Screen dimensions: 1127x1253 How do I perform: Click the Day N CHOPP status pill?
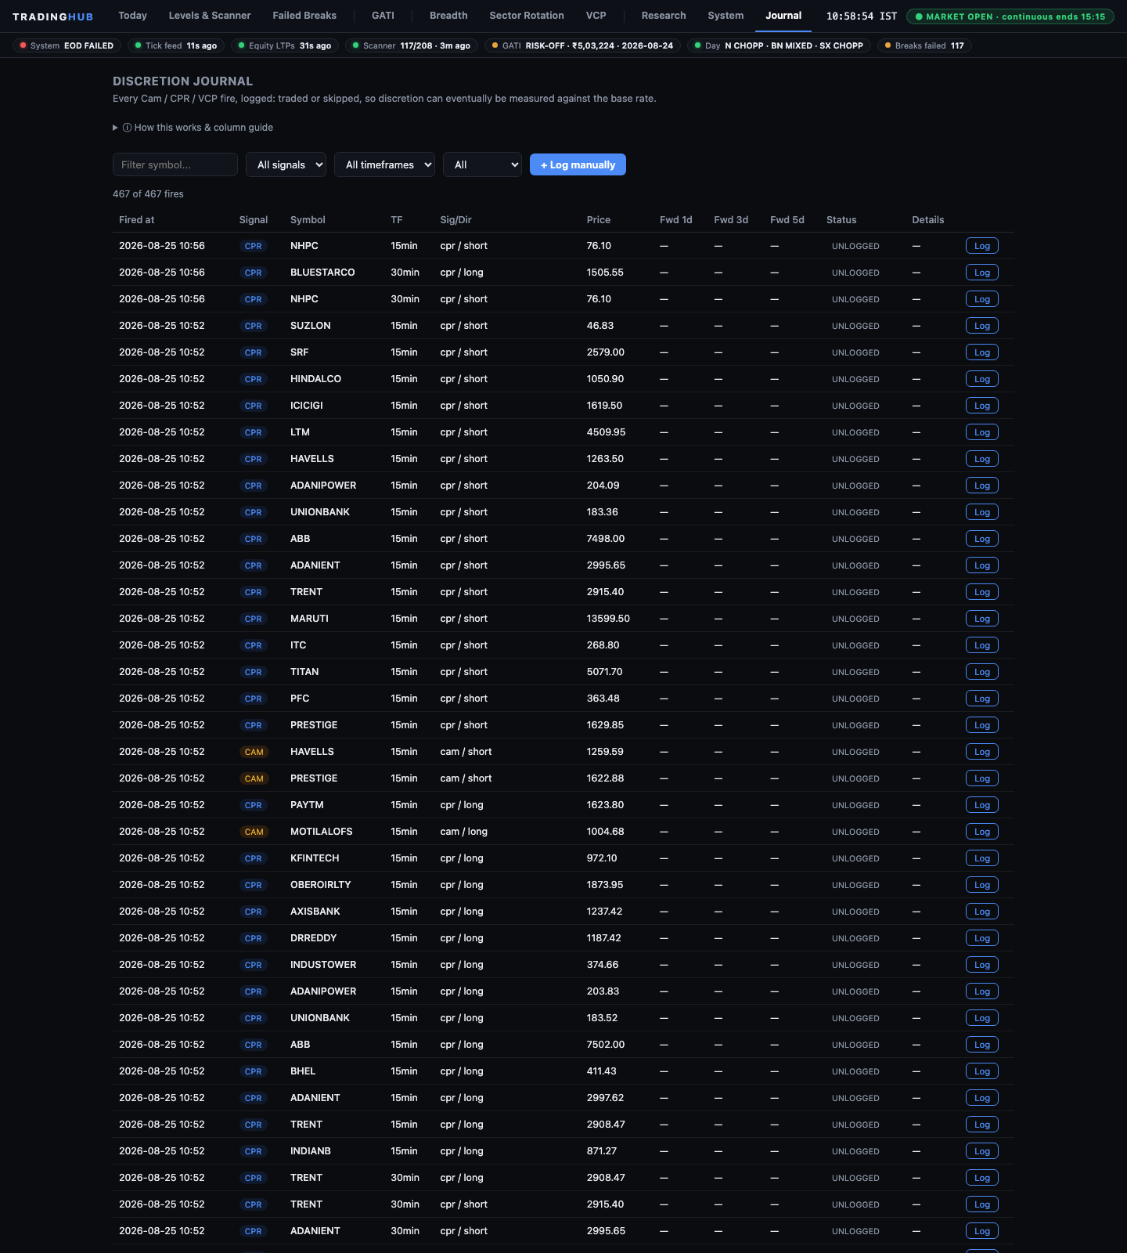[779, 45]
